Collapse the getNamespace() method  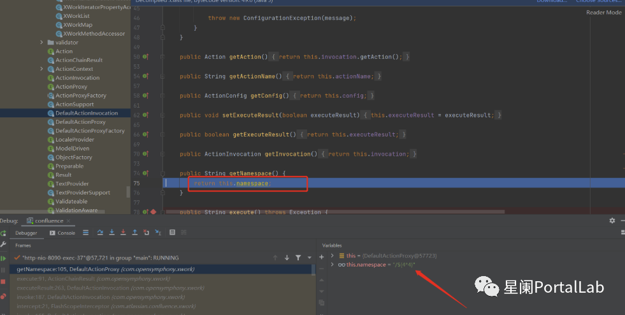point(162,173)
